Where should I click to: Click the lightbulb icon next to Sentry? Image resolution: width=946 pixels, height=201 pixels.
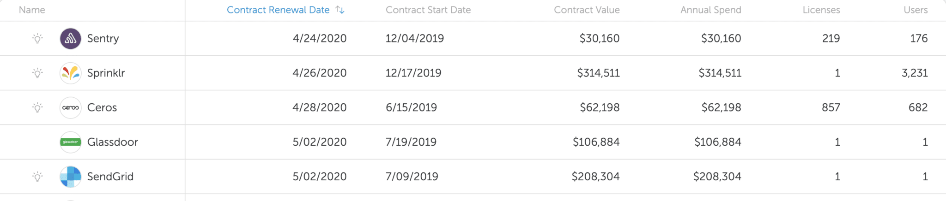pyautogui.click(x=37, y=38)
